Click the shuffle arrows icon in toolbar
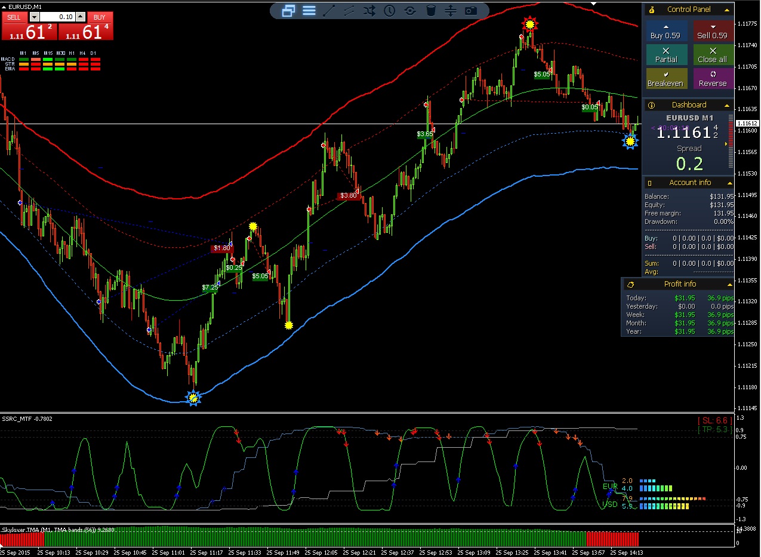761x557 pixels. (x=369, y=10)
